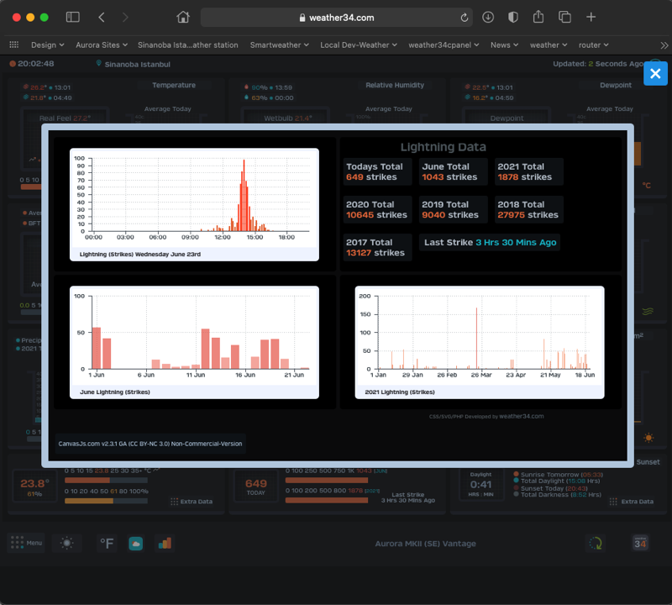This screenshot has height=605, width=672.
Task: Click the Total Darkness (8:52 Hrs) entry
Action: tap(558, 495)
